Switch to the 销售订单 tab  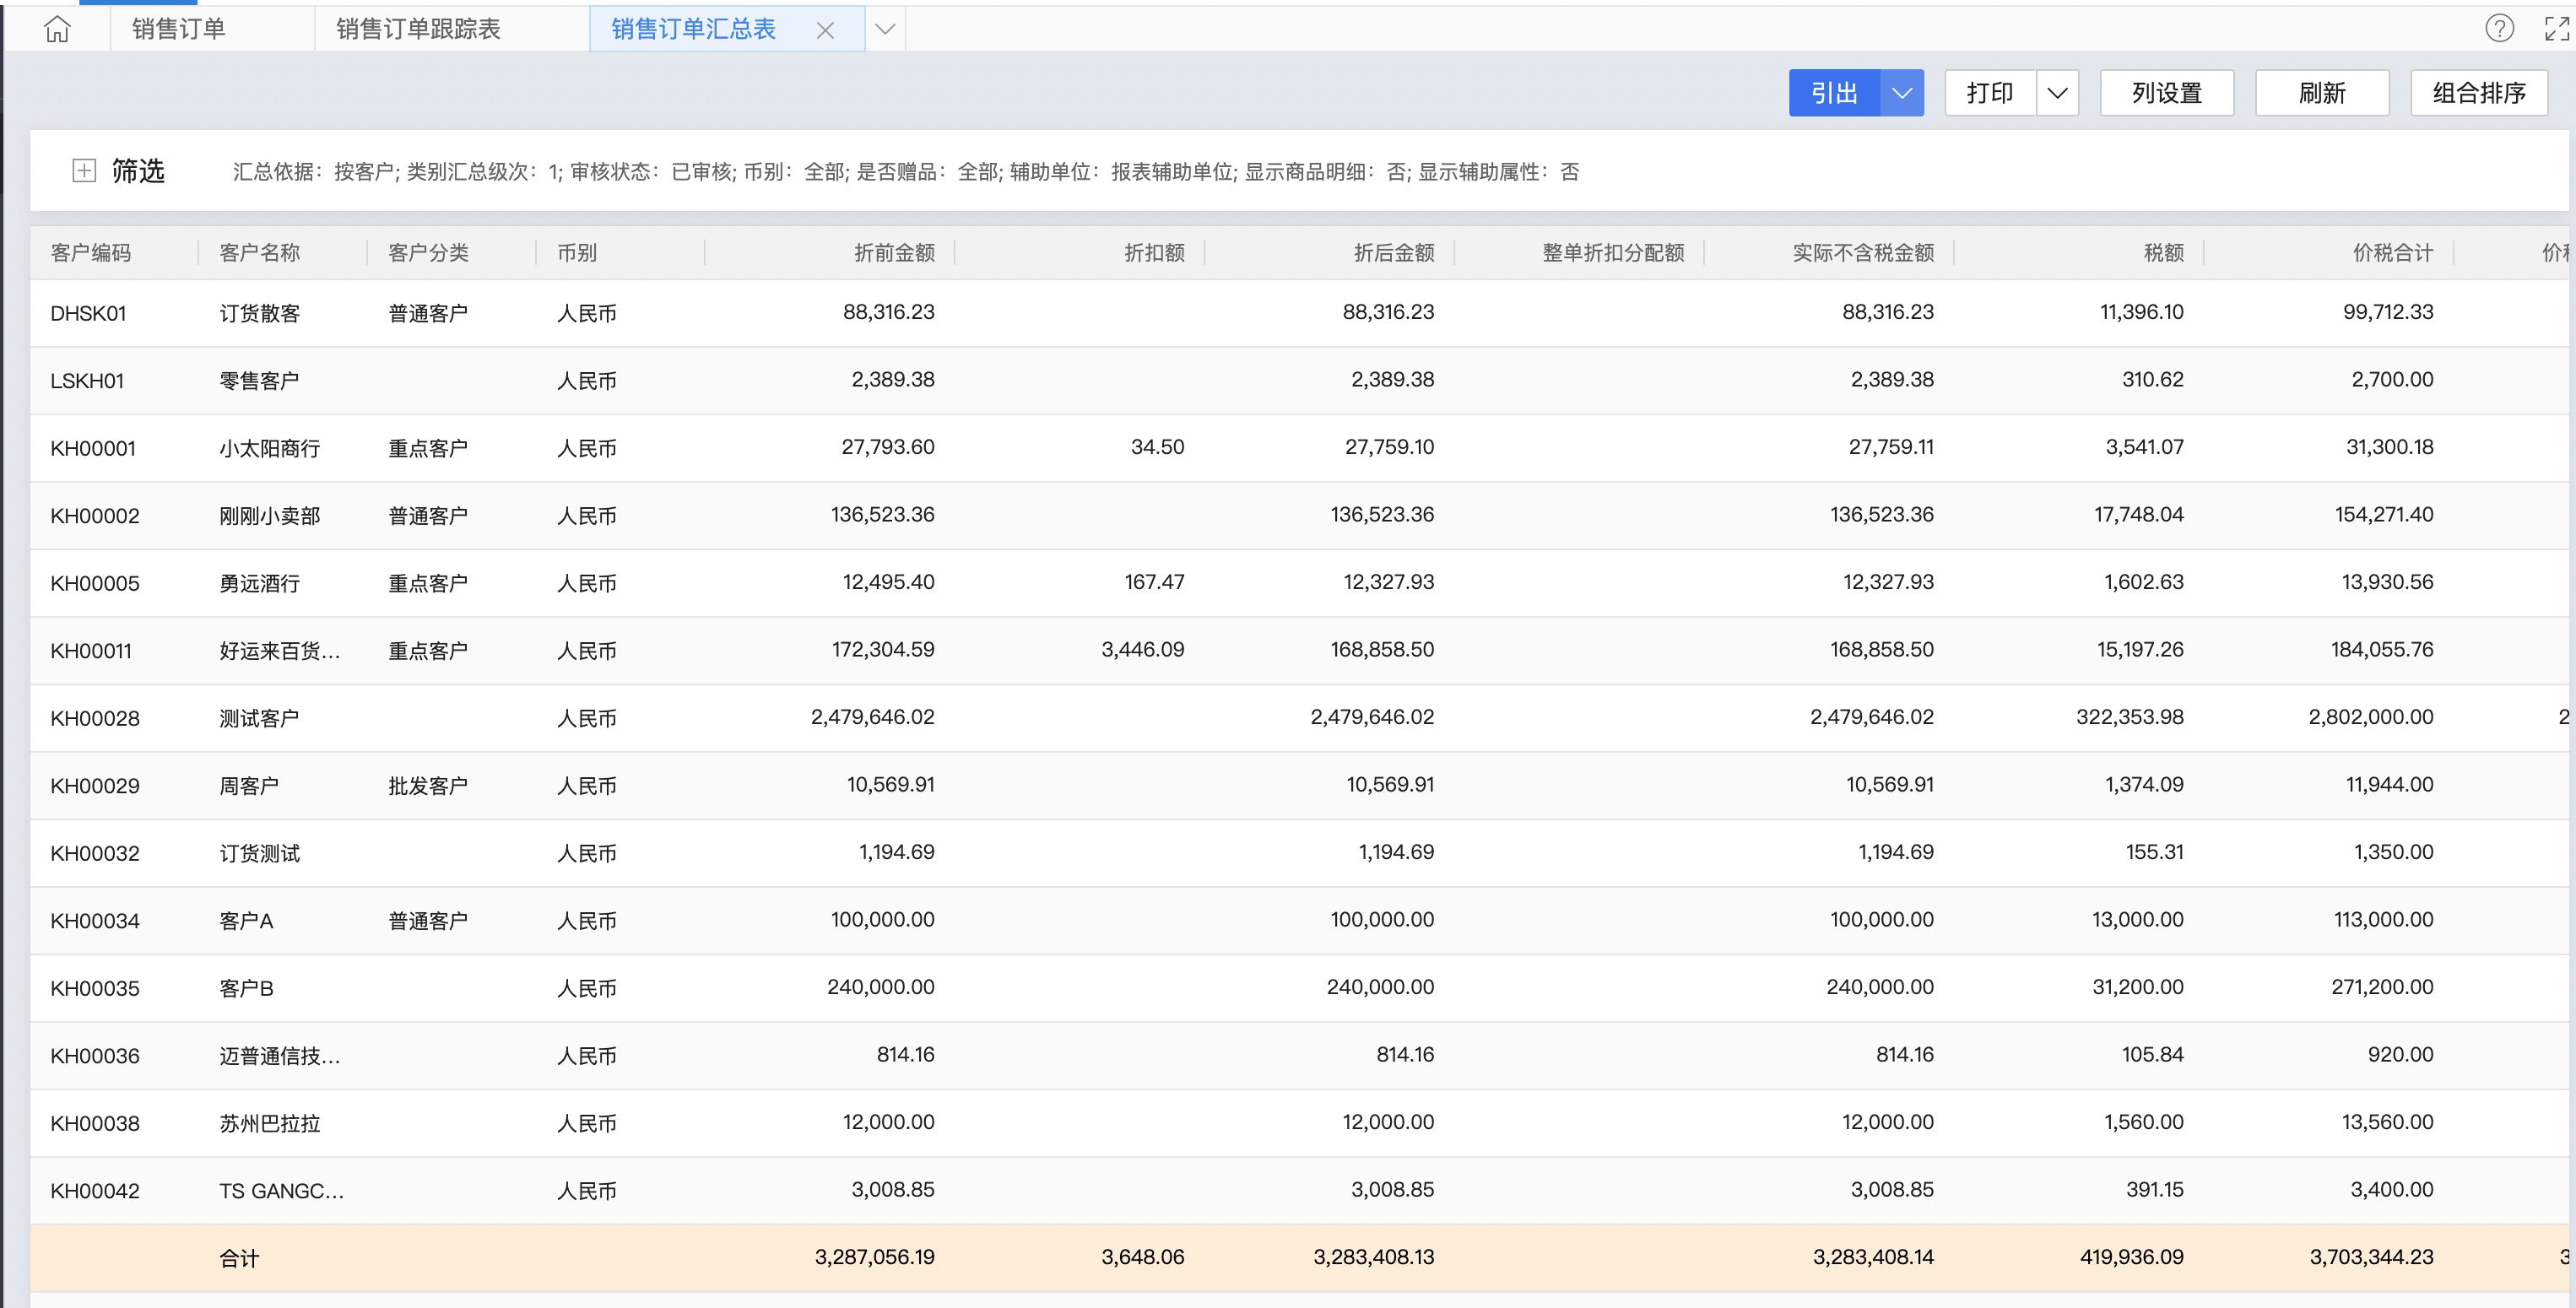[179, 29]
